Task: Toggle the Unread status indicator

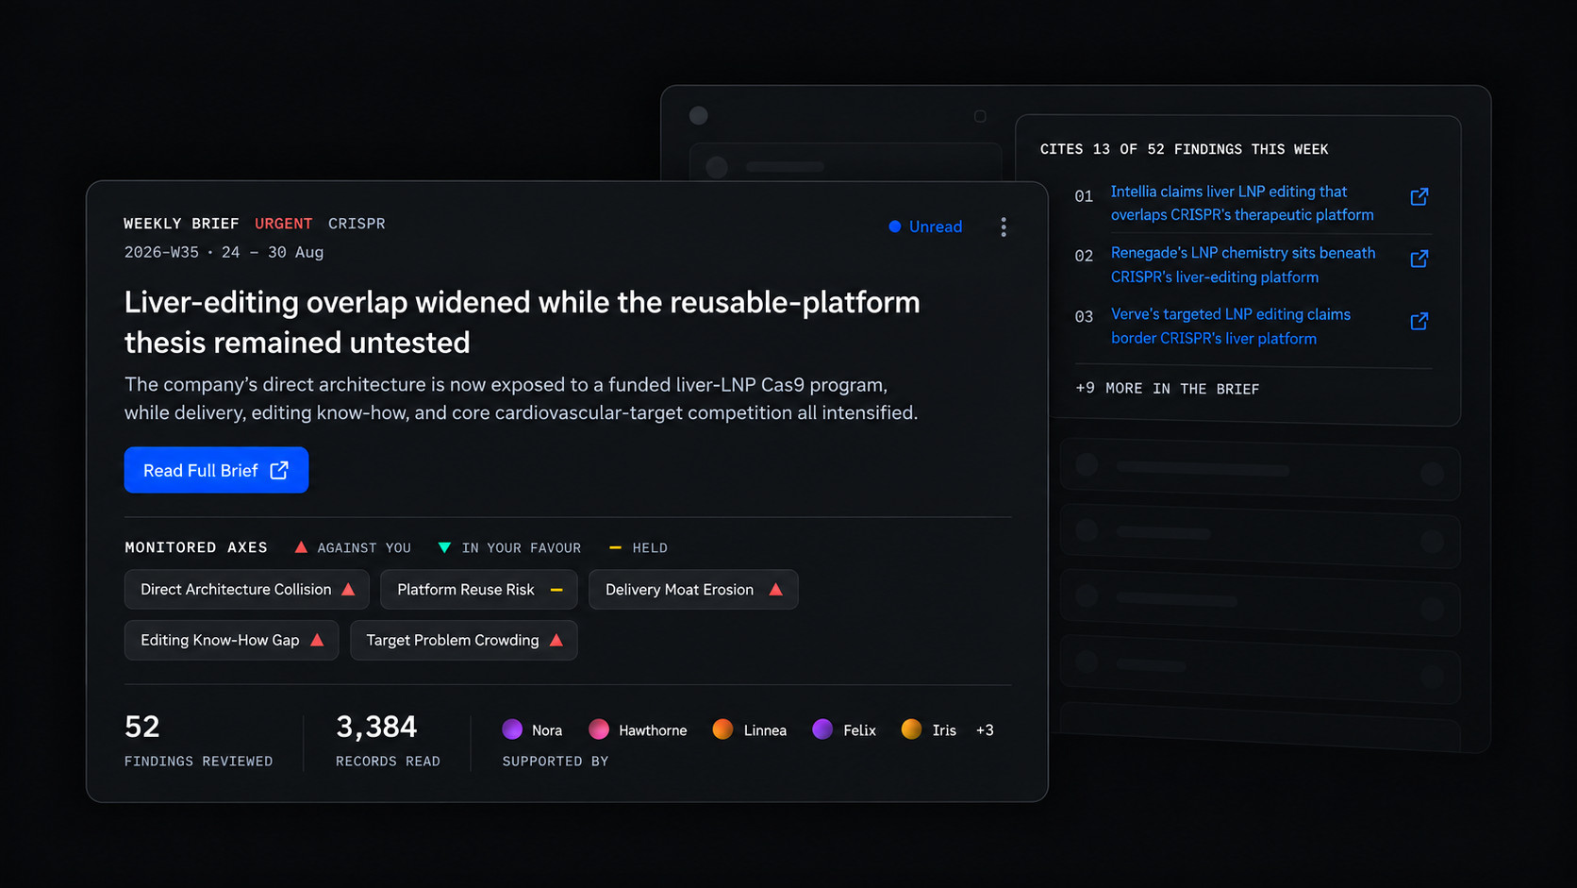Action: 925,226
